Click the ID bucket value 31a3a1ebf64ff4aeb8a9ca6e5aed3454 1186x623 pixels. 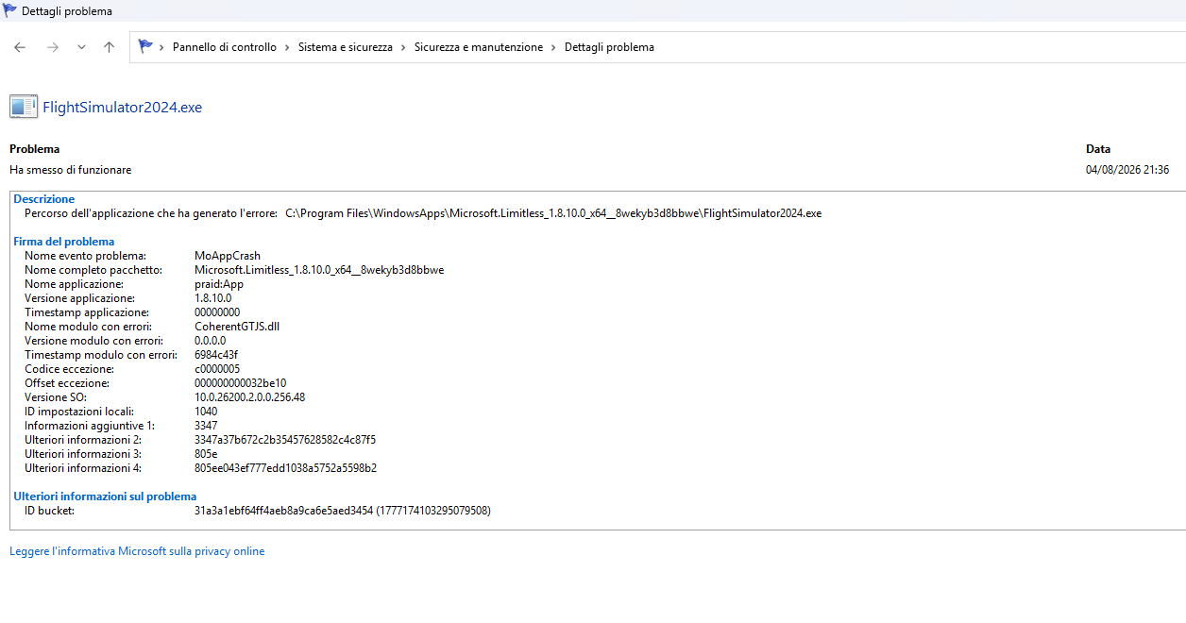click(x=283, y=511)
